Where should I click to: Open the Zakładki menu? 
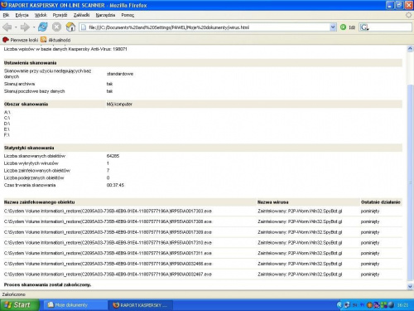click(81, 15)
